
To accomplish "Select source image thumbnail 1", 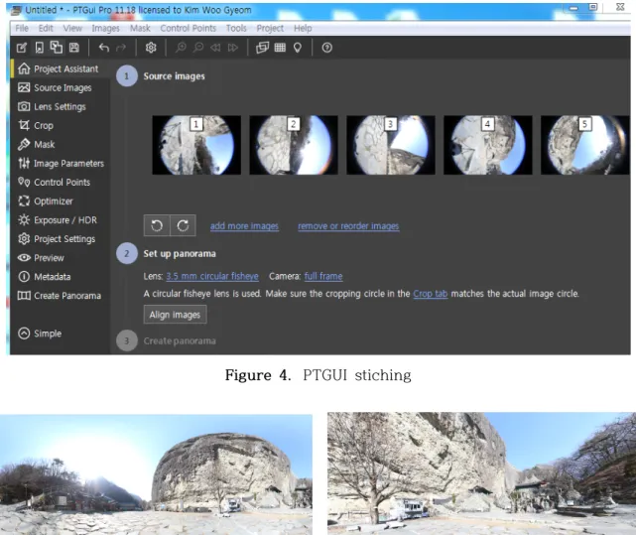I will pyautogui.click(x=196, y=145).
